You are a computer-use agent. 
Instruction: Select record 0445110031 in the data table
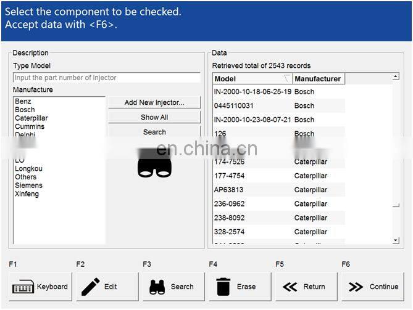234,106
